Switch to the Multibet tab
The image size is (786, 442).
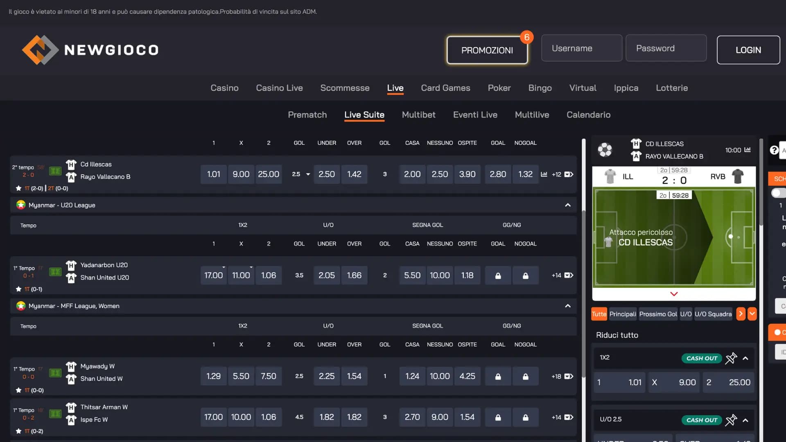pos(418,115)
